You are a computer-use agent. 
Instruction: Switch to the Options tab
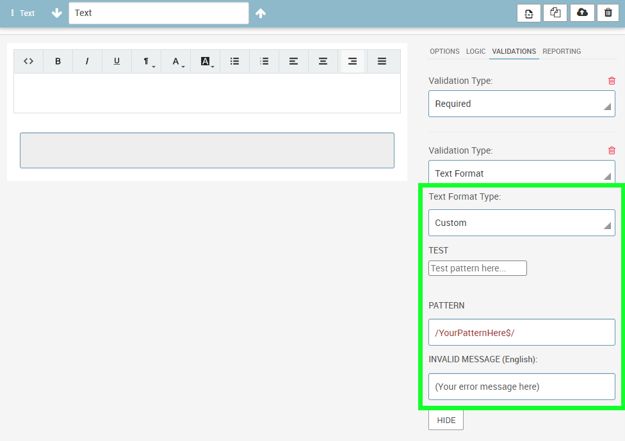(444, 51)
